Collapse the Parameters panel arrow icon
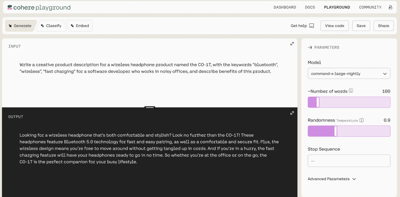 click(310, 47)
